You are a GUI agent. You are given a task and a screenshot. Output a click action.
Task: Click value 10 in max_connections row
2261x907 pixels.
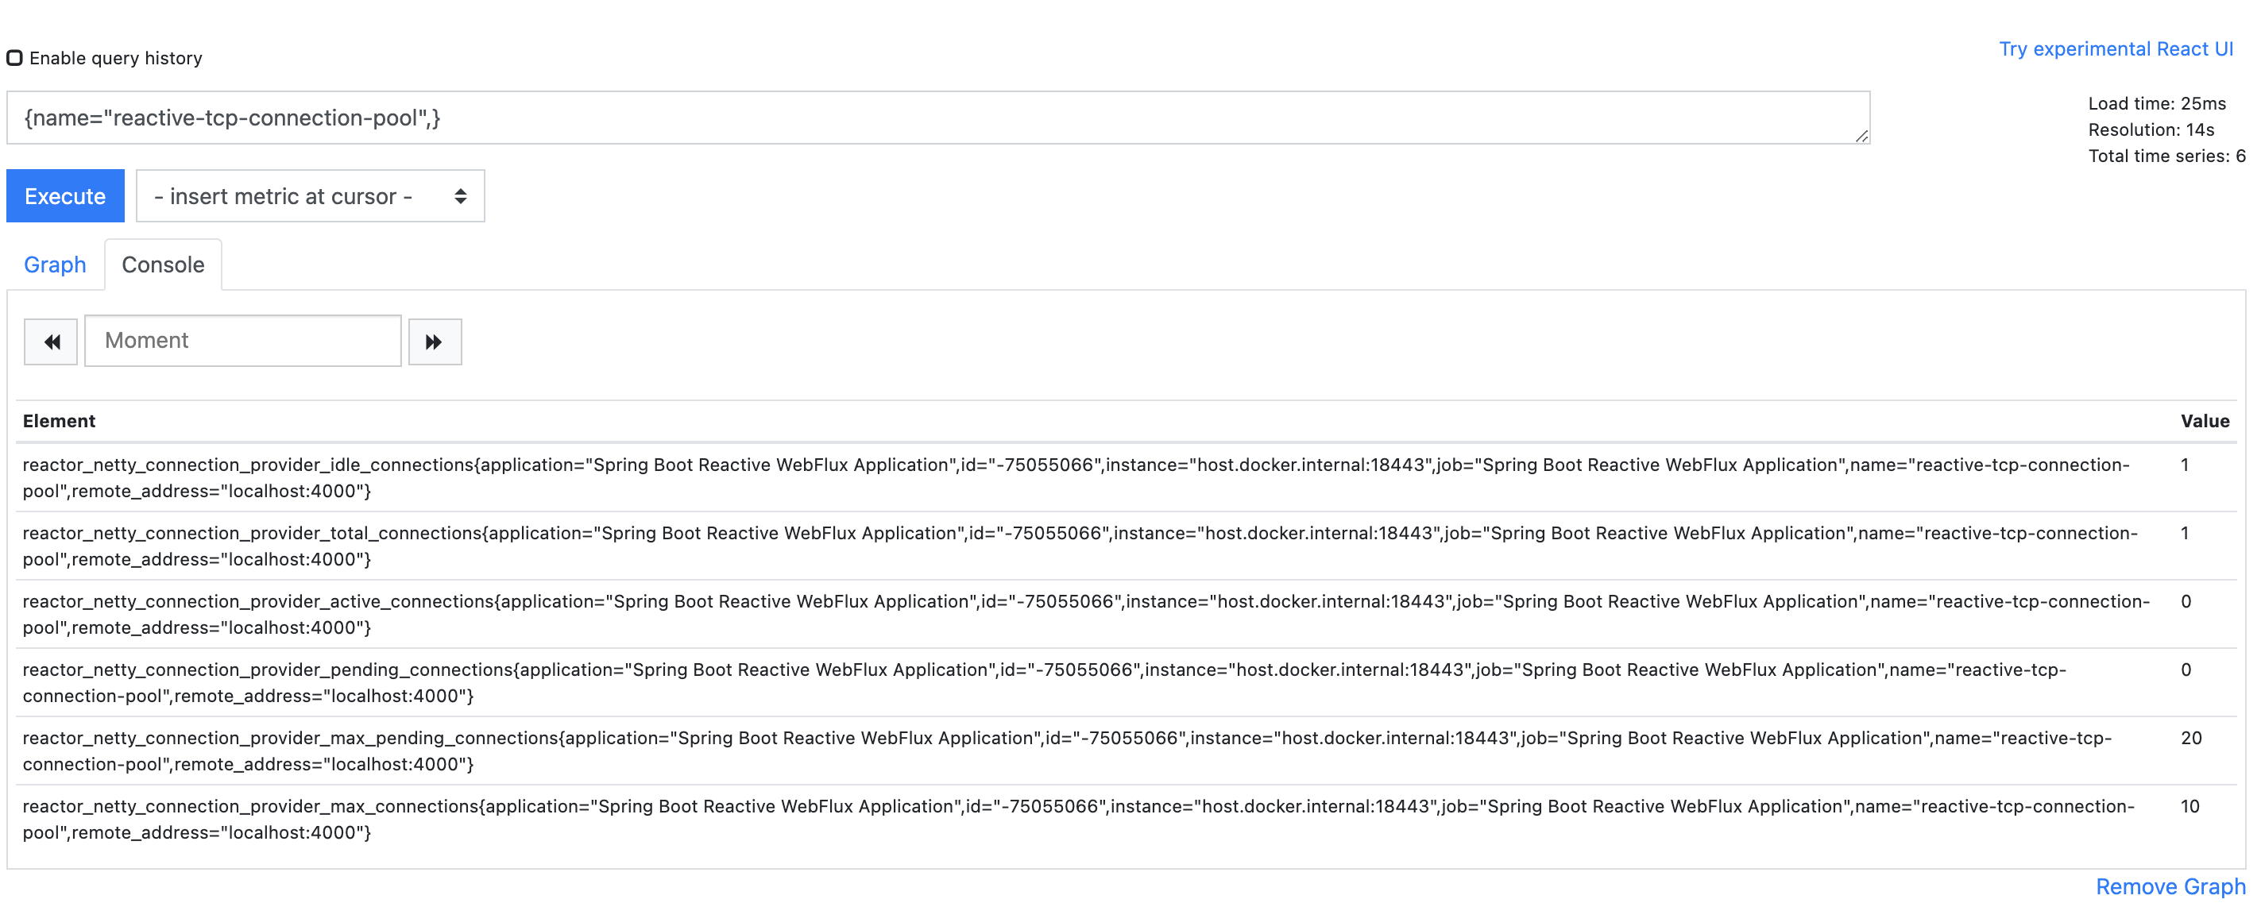click(x=2190, y=807)
